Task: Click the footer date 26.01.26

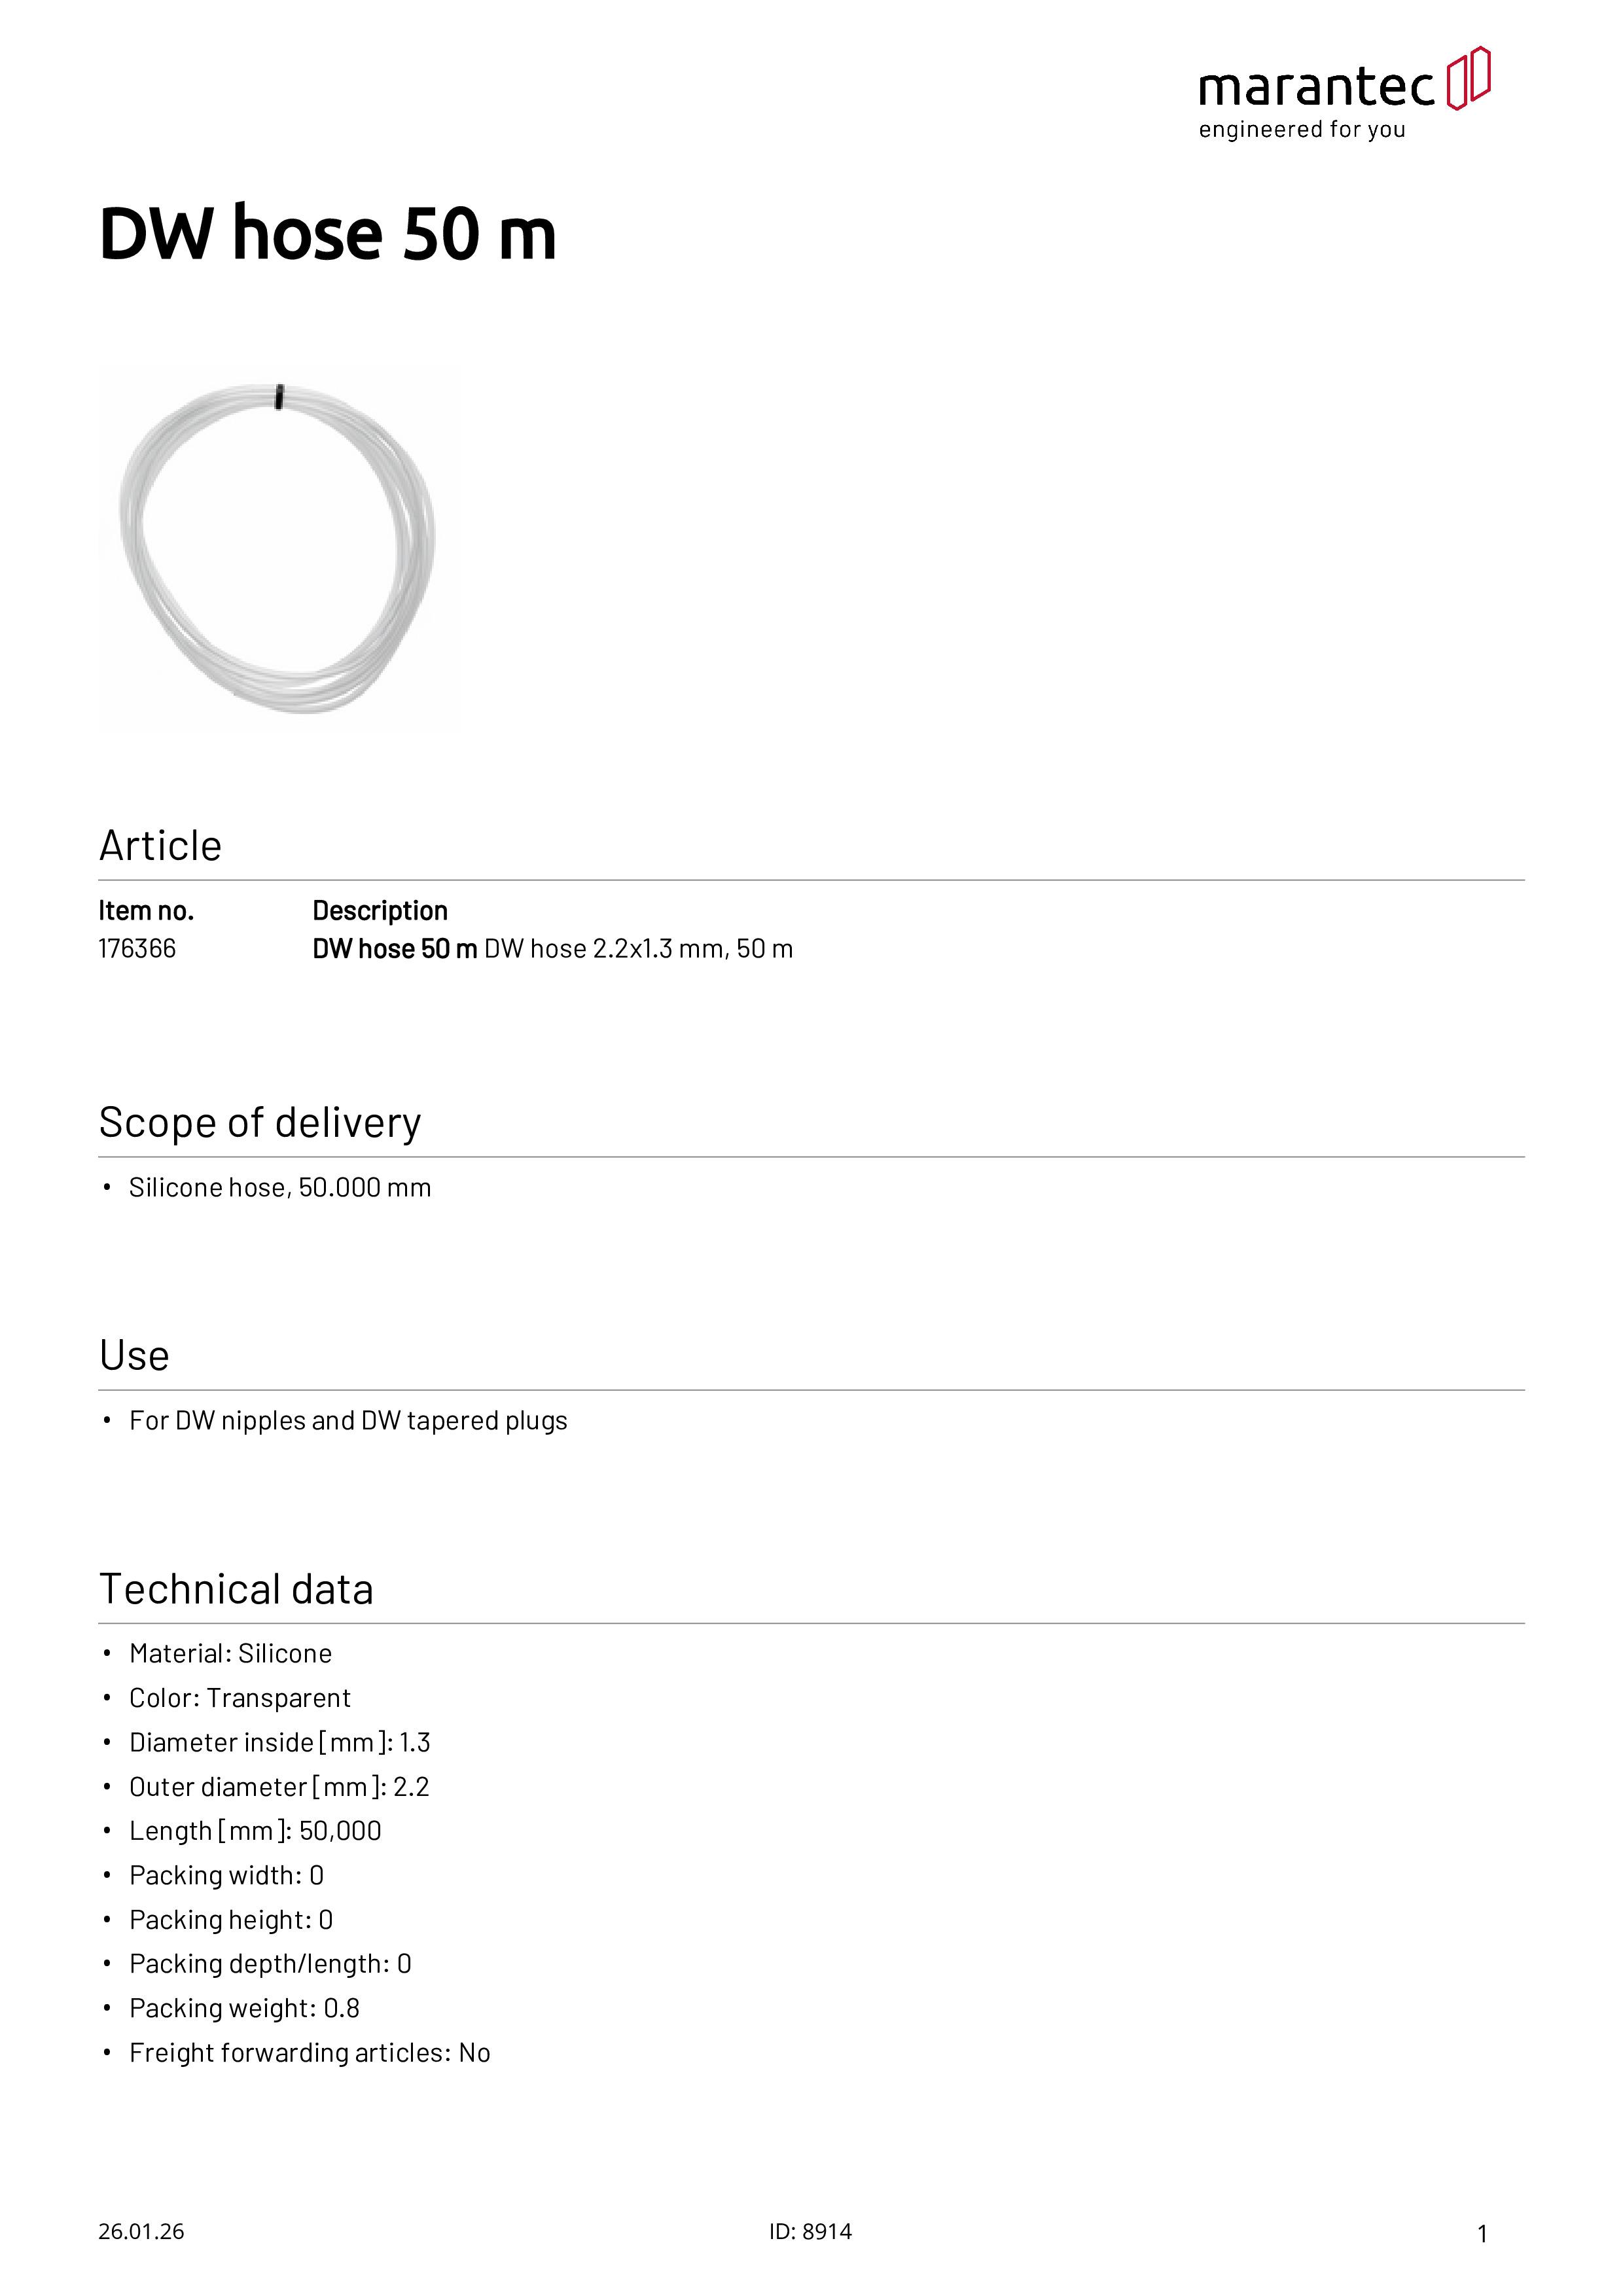Action: coord(141,2231)
